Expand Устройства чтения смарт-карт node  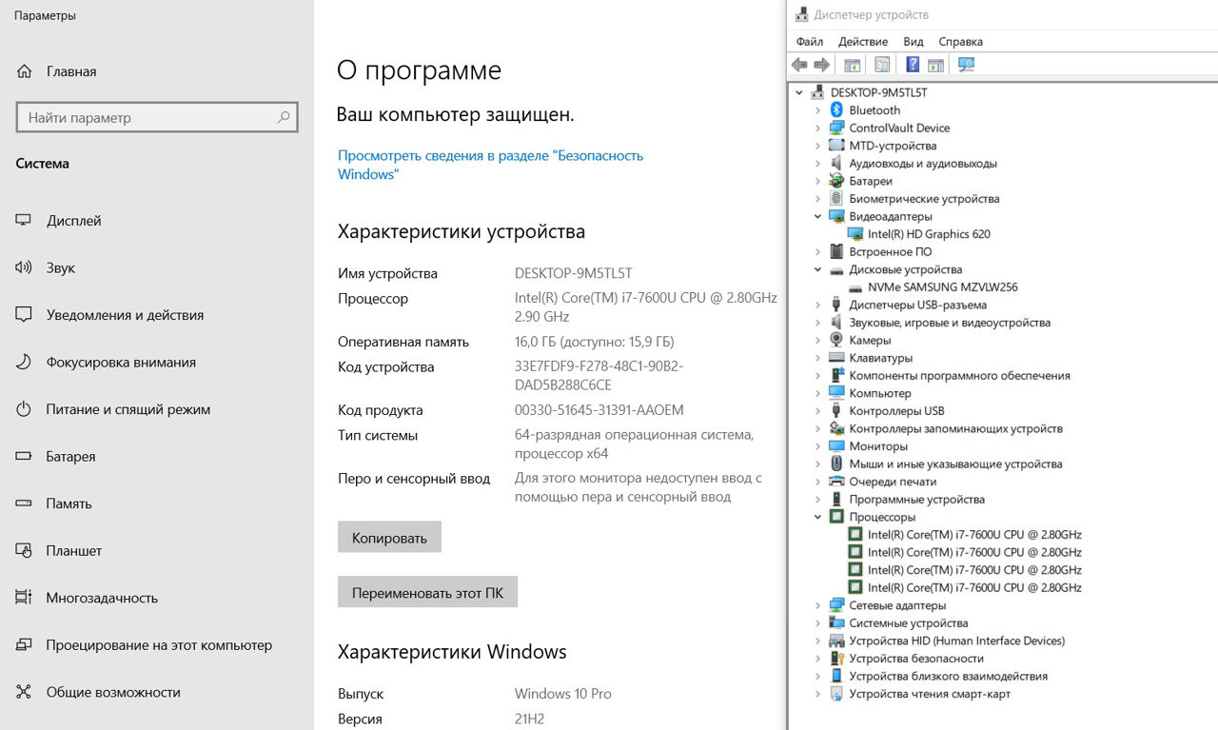[x=817, y=694]
